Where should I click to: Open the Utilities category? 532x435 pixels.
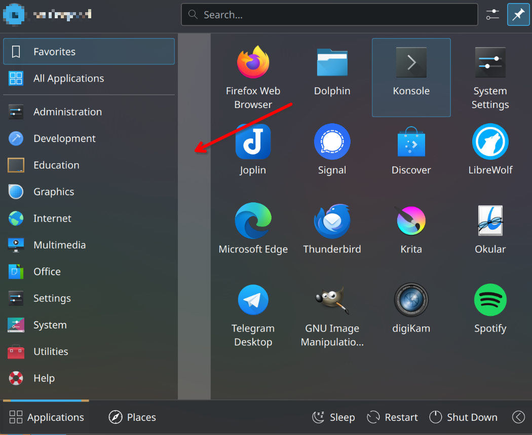coord(89,351)
